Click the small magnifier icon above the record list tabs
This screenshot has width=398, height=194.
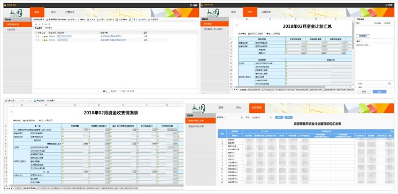(x=43, y=24)
